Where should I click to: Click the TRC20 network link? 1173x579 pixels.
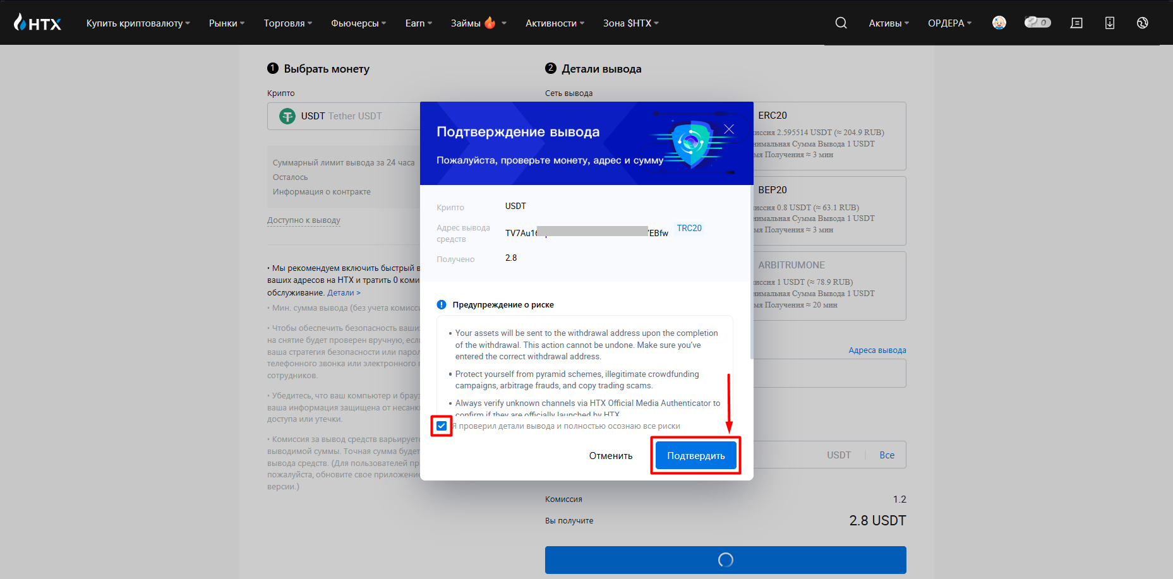[x=689, y=228]
